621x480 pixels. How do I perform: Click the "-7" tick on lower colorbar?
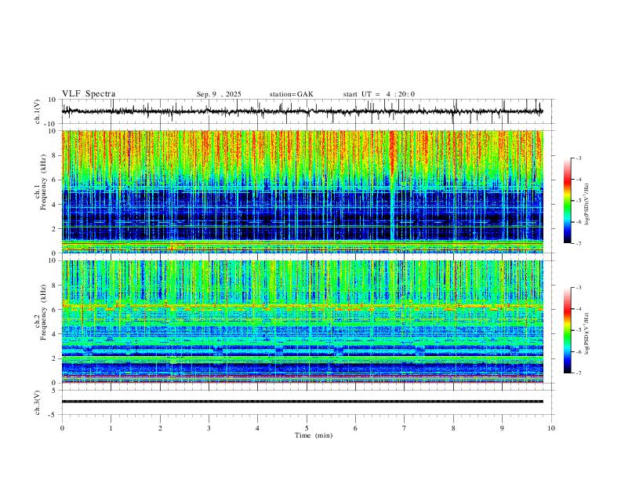[x=578, y=373]
